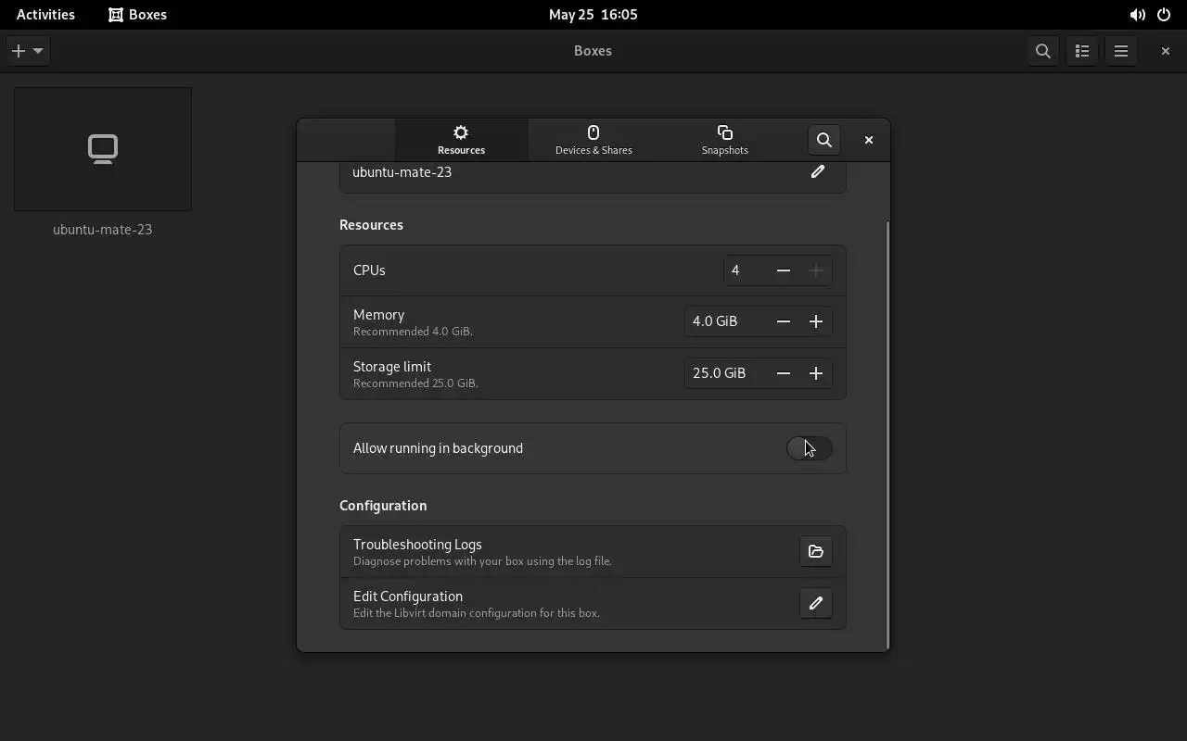Screen dimensions: 1187x741
Task: Click the CPUs row label
Action: (369, 270)
